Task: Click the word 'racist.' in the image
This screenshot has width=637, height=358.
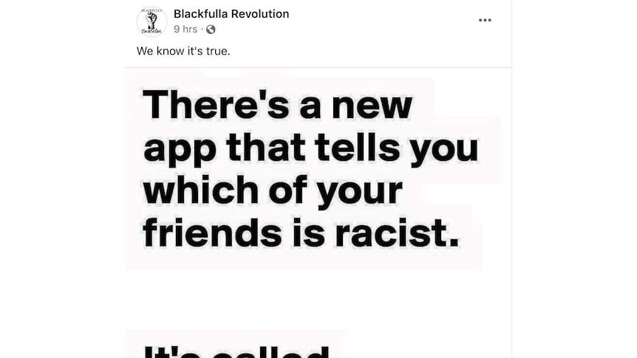Action: pos(397,233)
